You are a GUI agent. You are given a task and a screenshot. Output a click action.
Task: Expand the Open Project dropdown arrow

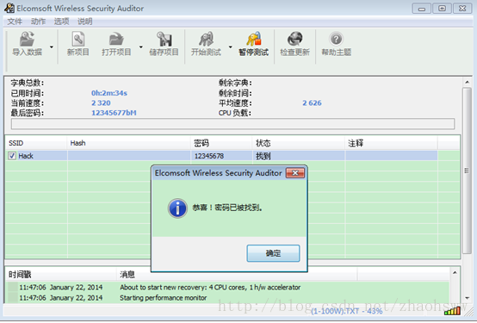(x=141, y=47)
